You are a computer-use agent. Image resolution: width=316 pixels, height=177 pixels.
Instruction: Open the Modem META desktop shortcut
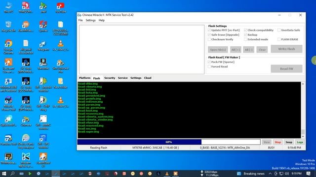[x=26, y=160]
